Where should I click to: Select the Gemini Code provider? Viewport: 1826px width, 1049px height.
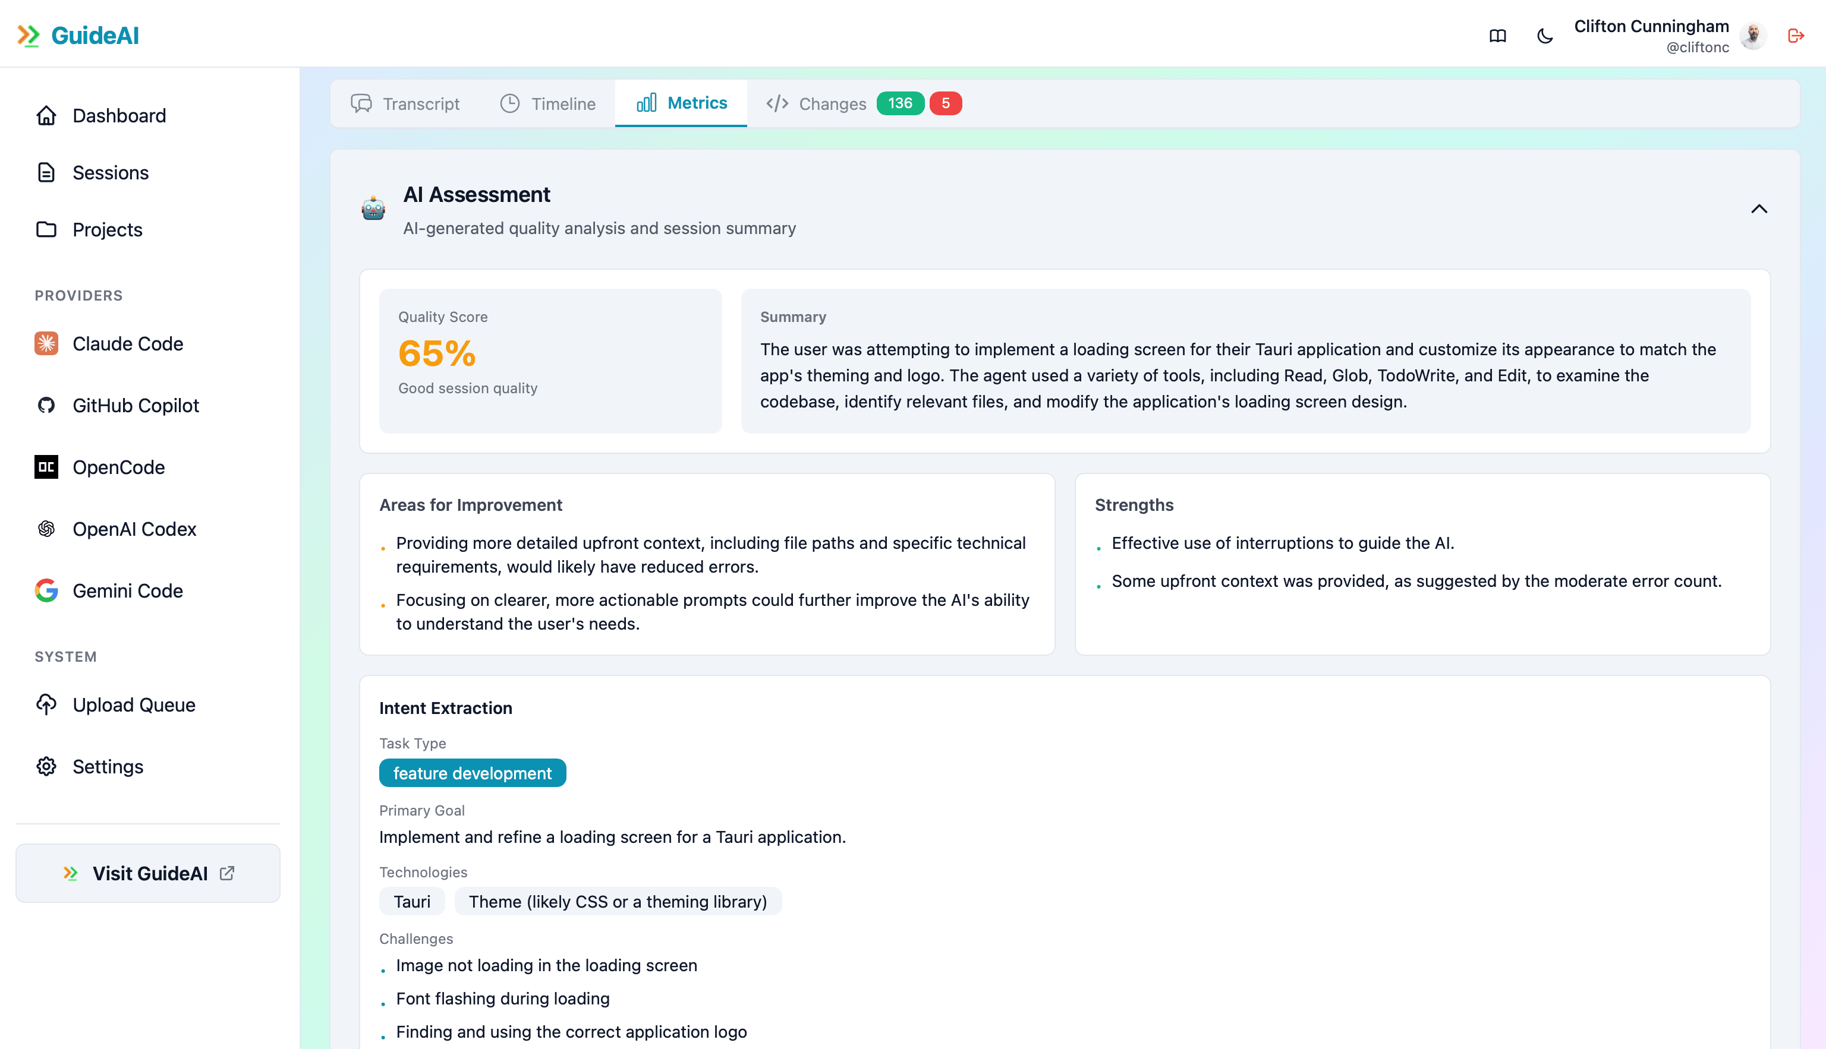tap(128, 591)
